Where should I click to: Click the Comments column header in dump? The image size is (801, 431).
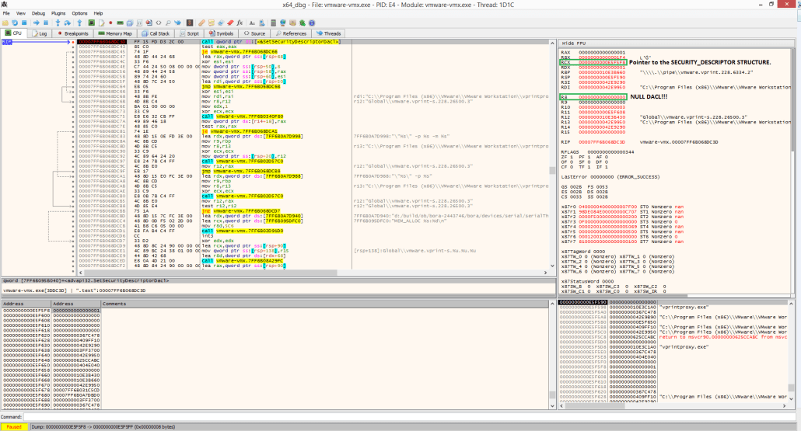pos(114,304)
